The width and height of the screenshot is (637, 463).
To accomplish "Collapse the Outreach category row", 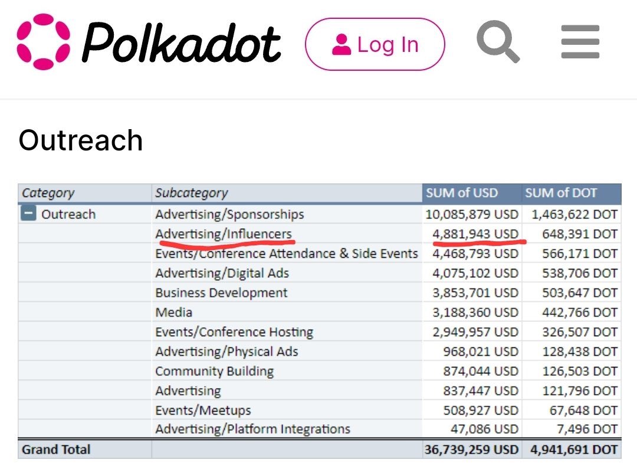I will tap(28, 214).
